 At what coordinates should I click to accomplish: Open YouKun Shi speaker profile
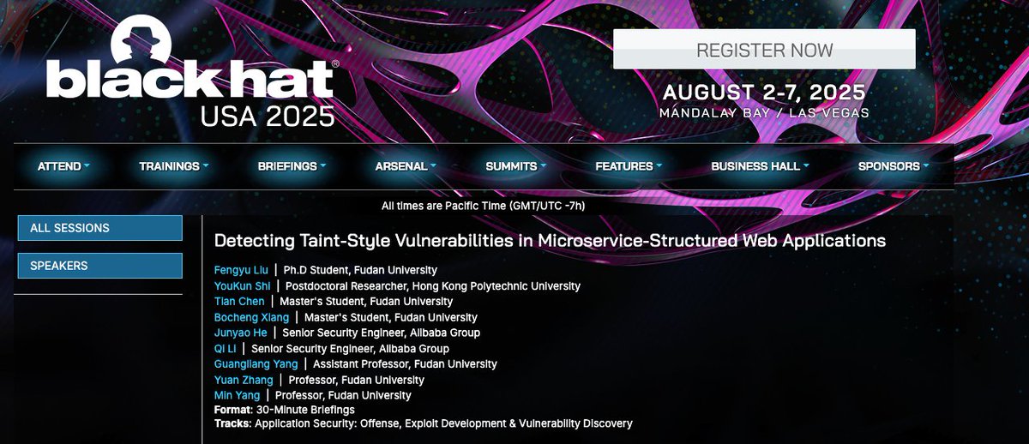[242, 285]
